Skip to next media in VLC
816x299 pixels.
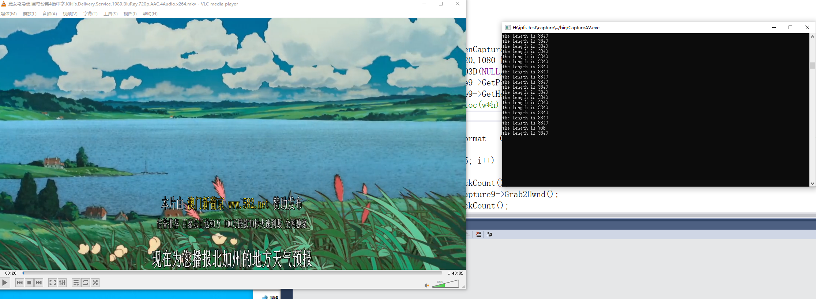[39, 283]
